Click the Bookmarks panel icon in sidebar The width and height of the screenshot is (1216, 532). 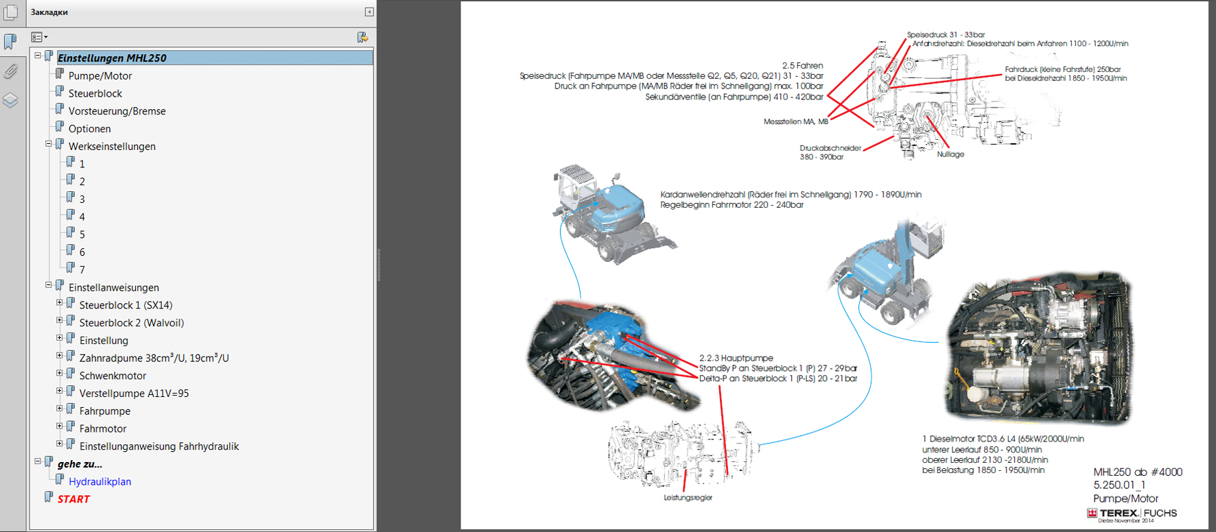(10, 42)
